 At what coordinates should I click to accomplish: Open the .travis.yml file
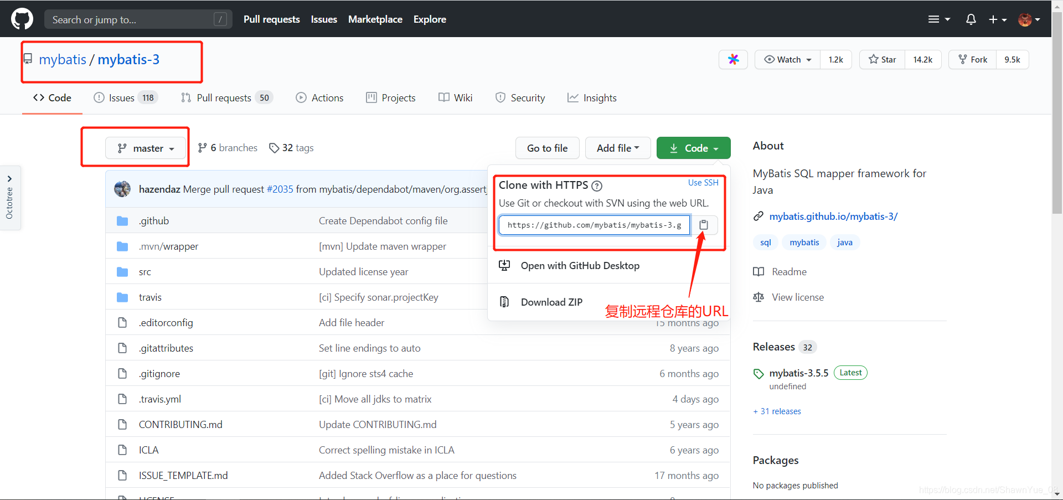160,399
